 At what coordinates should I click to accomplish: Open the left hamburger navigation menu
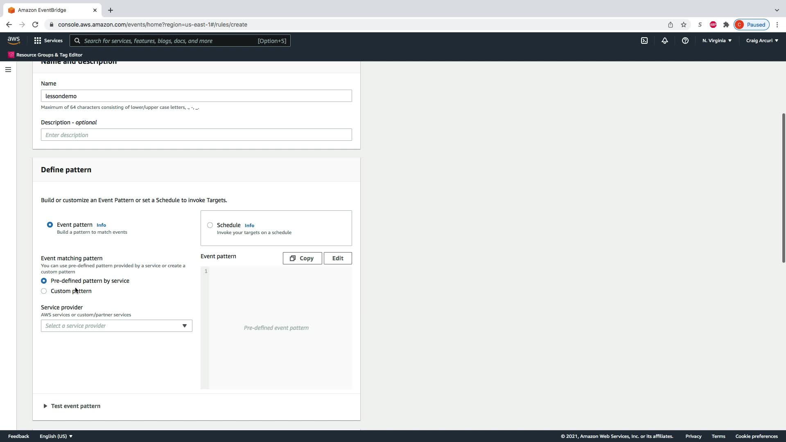pos(8,70)
